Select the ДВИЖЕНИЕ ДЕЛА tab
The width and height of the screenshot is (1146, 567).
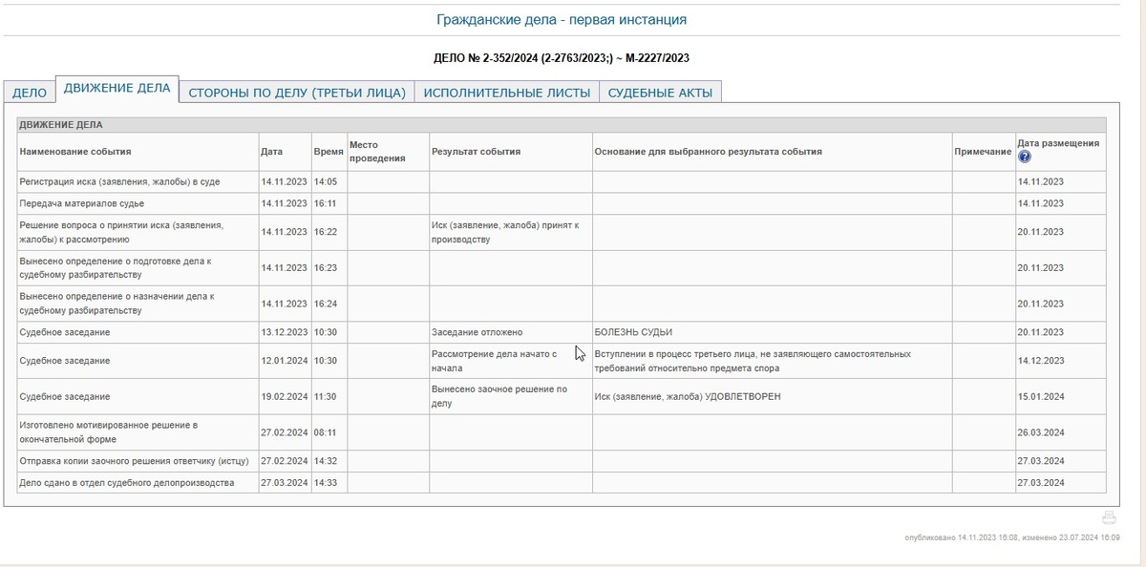pyautogui.click(x=117, y=89)
